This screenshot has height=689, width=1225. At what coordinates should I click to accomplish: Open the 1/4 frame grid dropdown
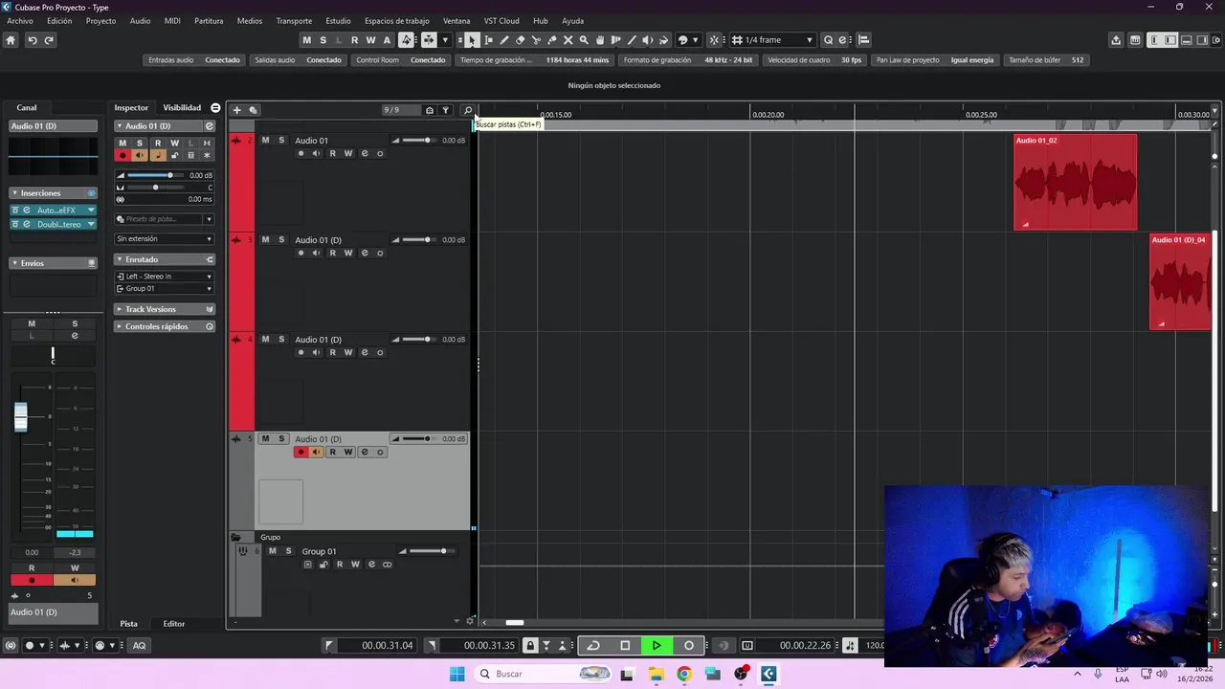[x=773, y=40]
